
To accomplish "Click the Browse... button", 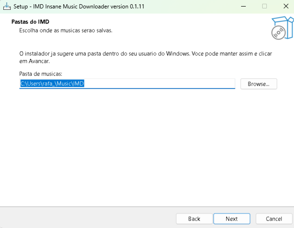I will pos(258,84).
